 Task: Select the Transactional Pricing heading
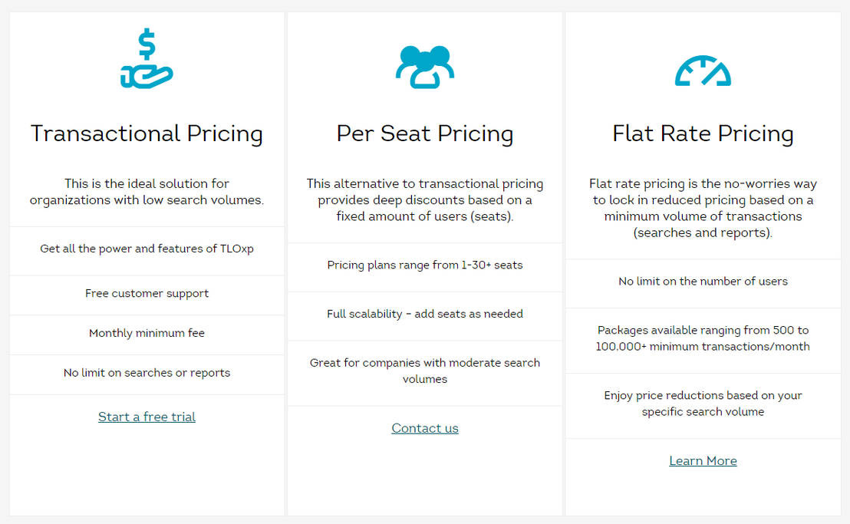(x=147, y=133)
